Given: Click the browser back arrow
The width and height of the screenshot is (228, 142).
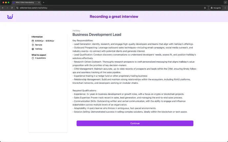Looking at the screenshot, I should (3, 8).
